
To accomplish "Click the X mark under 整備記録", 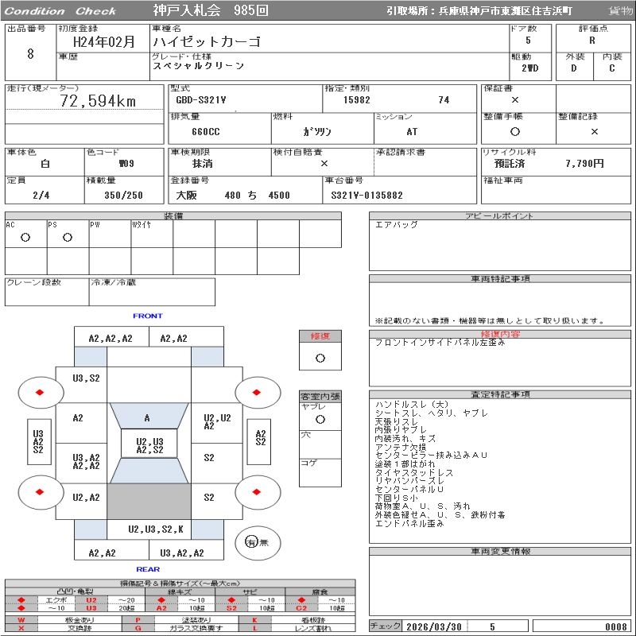I will 594,132.
